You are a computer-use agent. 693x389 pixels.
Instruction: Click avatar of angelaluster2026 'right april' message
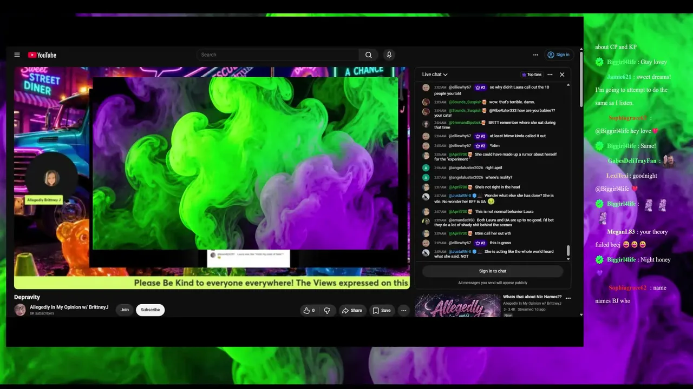[426, 168]
